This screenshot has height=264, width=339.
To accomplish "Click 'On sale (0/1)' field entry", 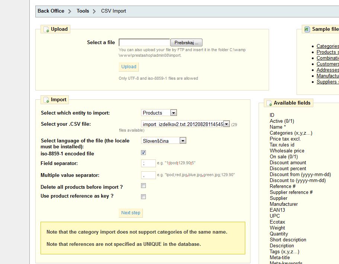I will tap(284, 157).
